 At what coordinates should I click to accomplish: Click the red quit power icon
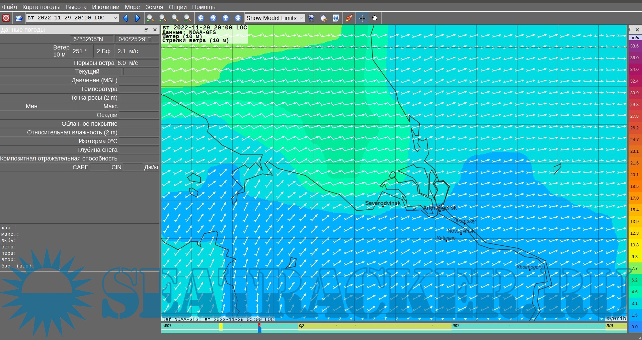tap(6, 18)
